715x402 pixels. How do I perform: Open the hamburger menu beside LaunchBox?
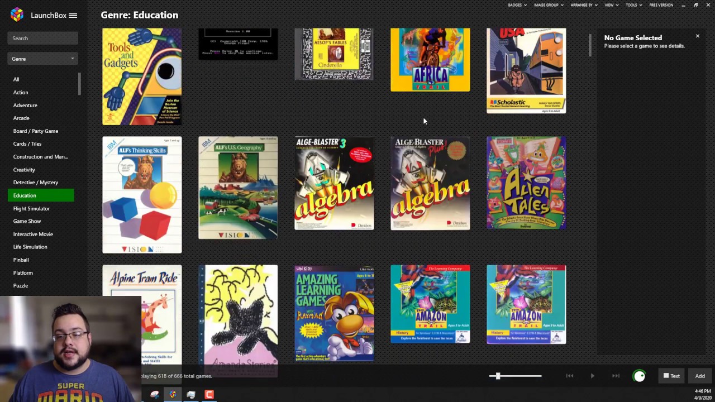(73, 16)
